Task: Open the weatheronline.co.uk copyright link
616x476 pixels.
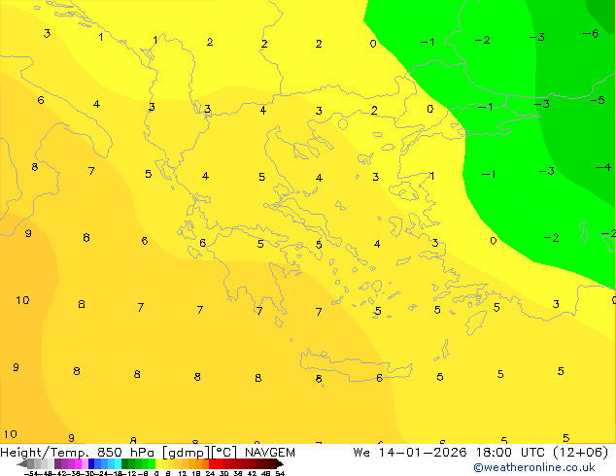Action: 534,467
